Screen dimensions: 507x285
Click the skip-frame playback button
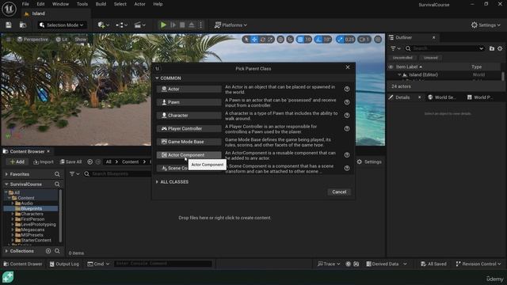point(173,25)
